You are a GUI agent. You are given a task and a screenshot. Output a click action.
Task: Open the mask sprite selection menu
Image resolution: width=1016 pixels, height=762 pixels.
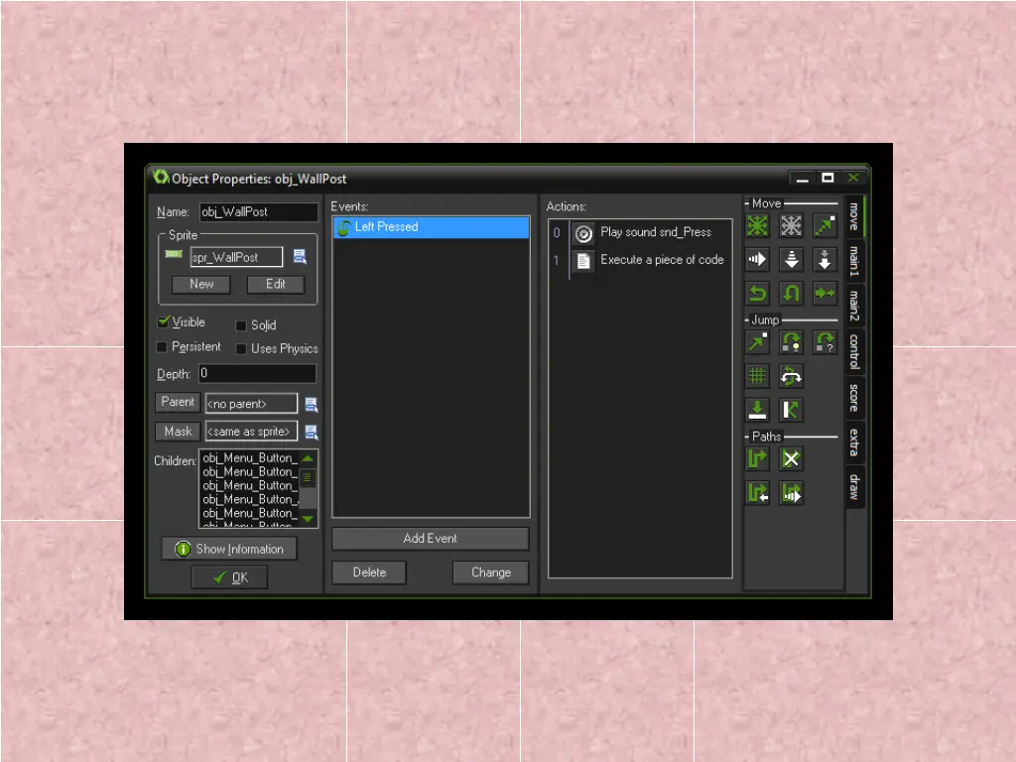click(x=311, y=432)
